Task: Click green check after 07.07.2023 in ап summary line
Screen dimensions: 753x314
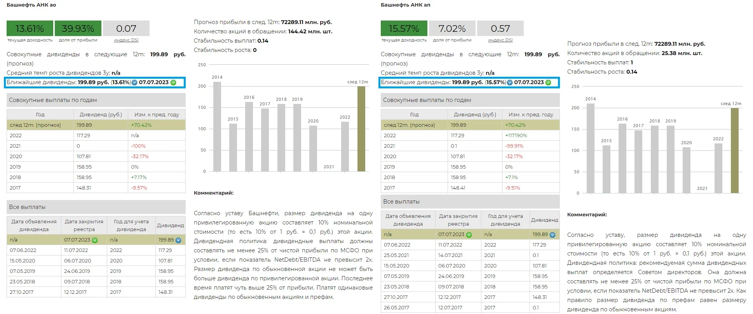Action: 548,83
